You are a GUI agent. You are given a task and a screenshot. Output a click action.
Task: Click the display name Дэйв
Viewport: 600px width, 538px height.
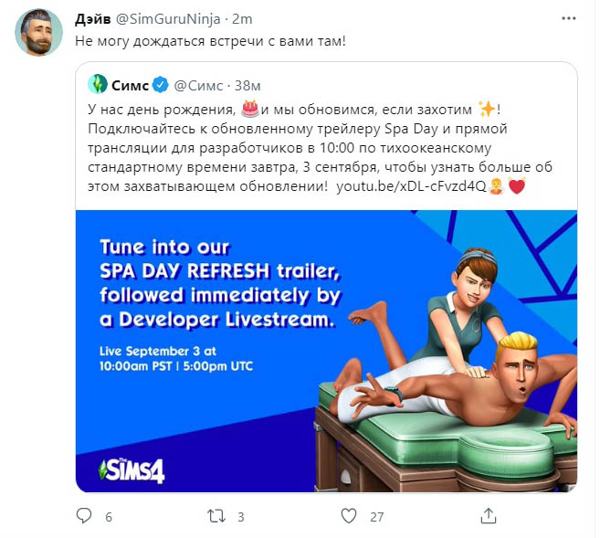tap(92, 19)
